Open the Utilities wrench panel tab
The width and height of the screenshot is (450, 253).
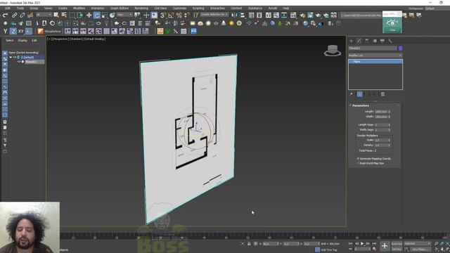click(x=390, y=41)
